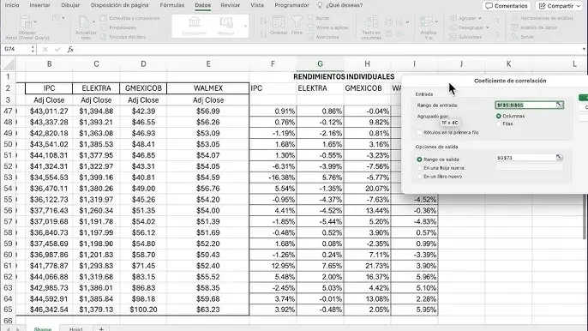This screenshot has width=588, height=331.
Task: Expand the data types gallery arrow
Action: tap(246, 26)
